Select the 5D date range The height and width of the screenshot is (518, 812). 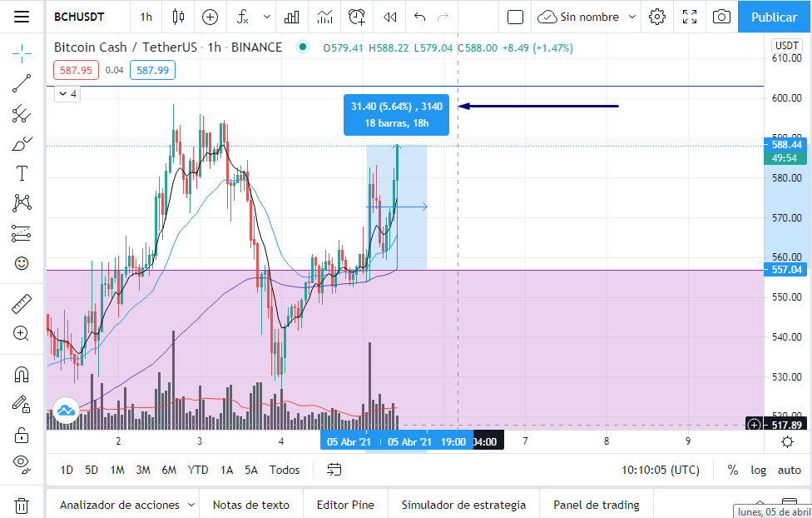point(92,470)
